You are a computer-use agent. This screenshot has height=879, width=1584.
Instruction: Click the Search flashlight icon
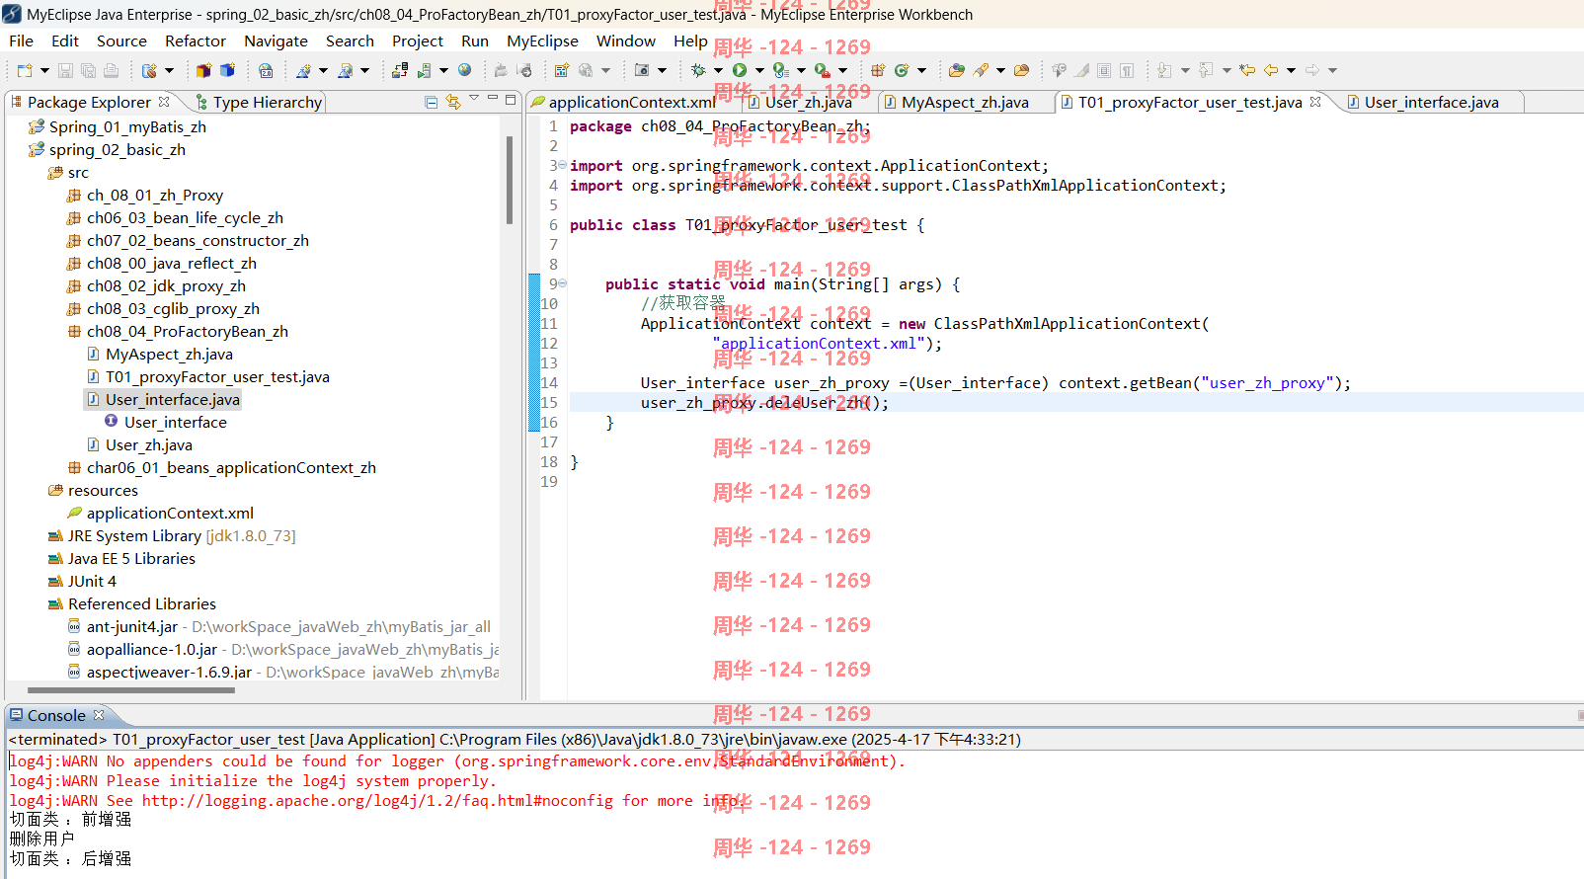(x=981, y=70)
